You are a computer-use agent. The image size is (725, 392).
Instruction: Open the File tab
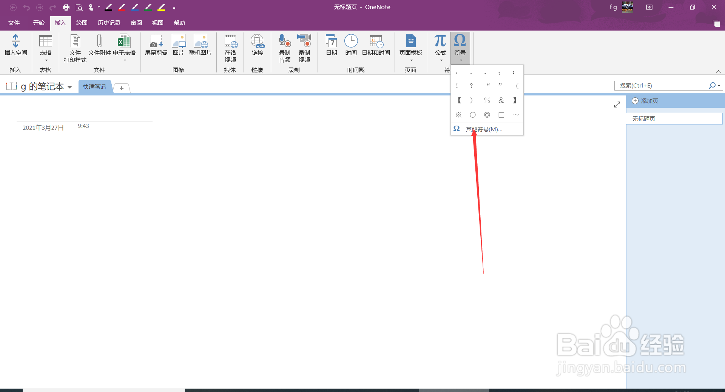coord(14,23)
